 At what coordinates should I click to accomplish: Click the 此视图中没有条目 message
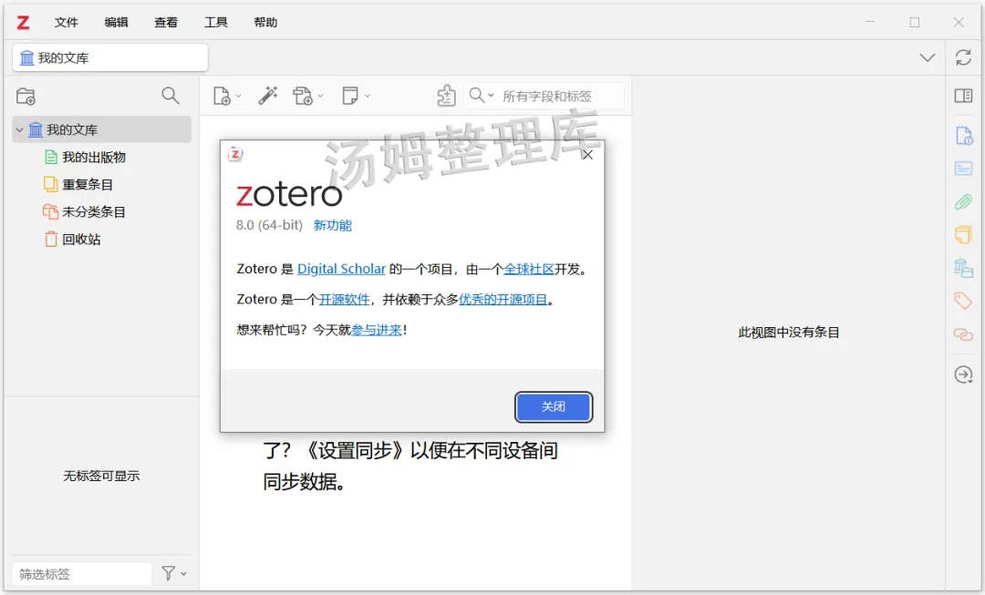tap(788, 333)
